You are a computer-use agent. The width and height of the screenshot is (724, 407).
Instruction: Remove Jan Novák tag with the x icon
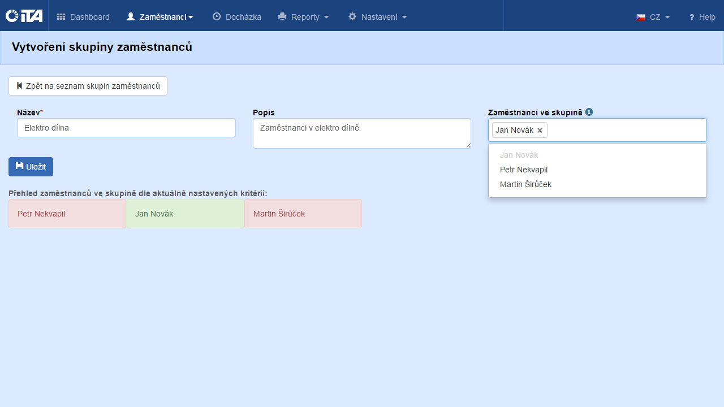[x=540, y=131]
